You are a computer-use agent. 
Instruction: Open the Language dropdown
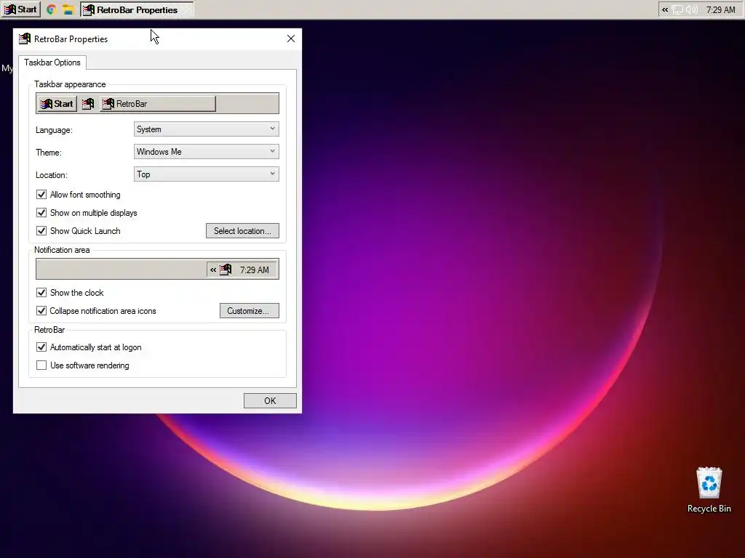point(206,129)
